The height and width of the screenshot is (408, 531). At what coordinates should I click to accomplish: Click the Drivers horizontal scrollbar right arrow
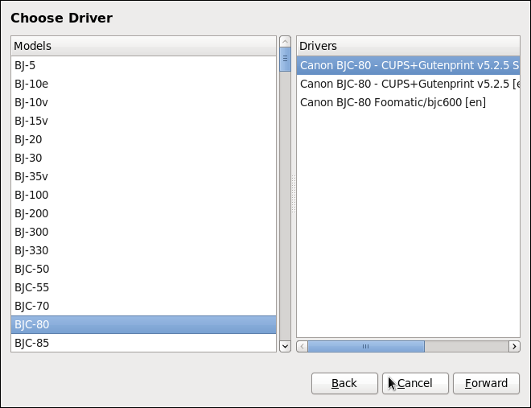coord(514,346)
